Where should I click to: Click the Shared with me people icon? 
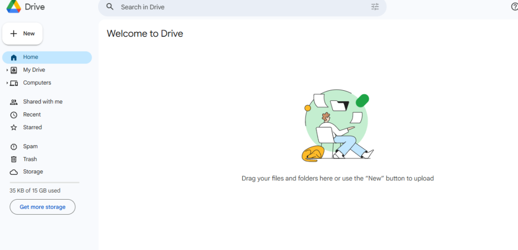click(14, 102)
